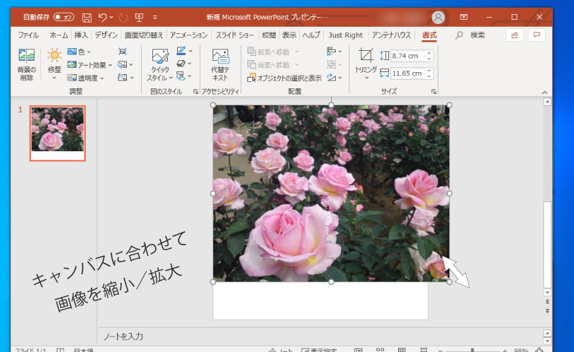
Task: Click the Undo arrow icon
Action: [x=103, y=17]
